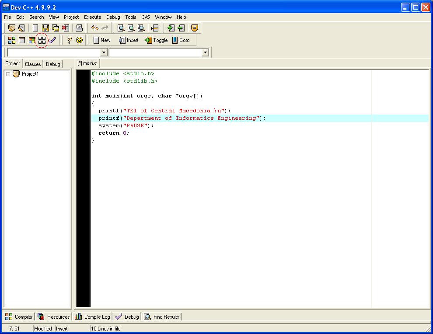Click the #include <stdlib.h> line

tap(125, 81)
